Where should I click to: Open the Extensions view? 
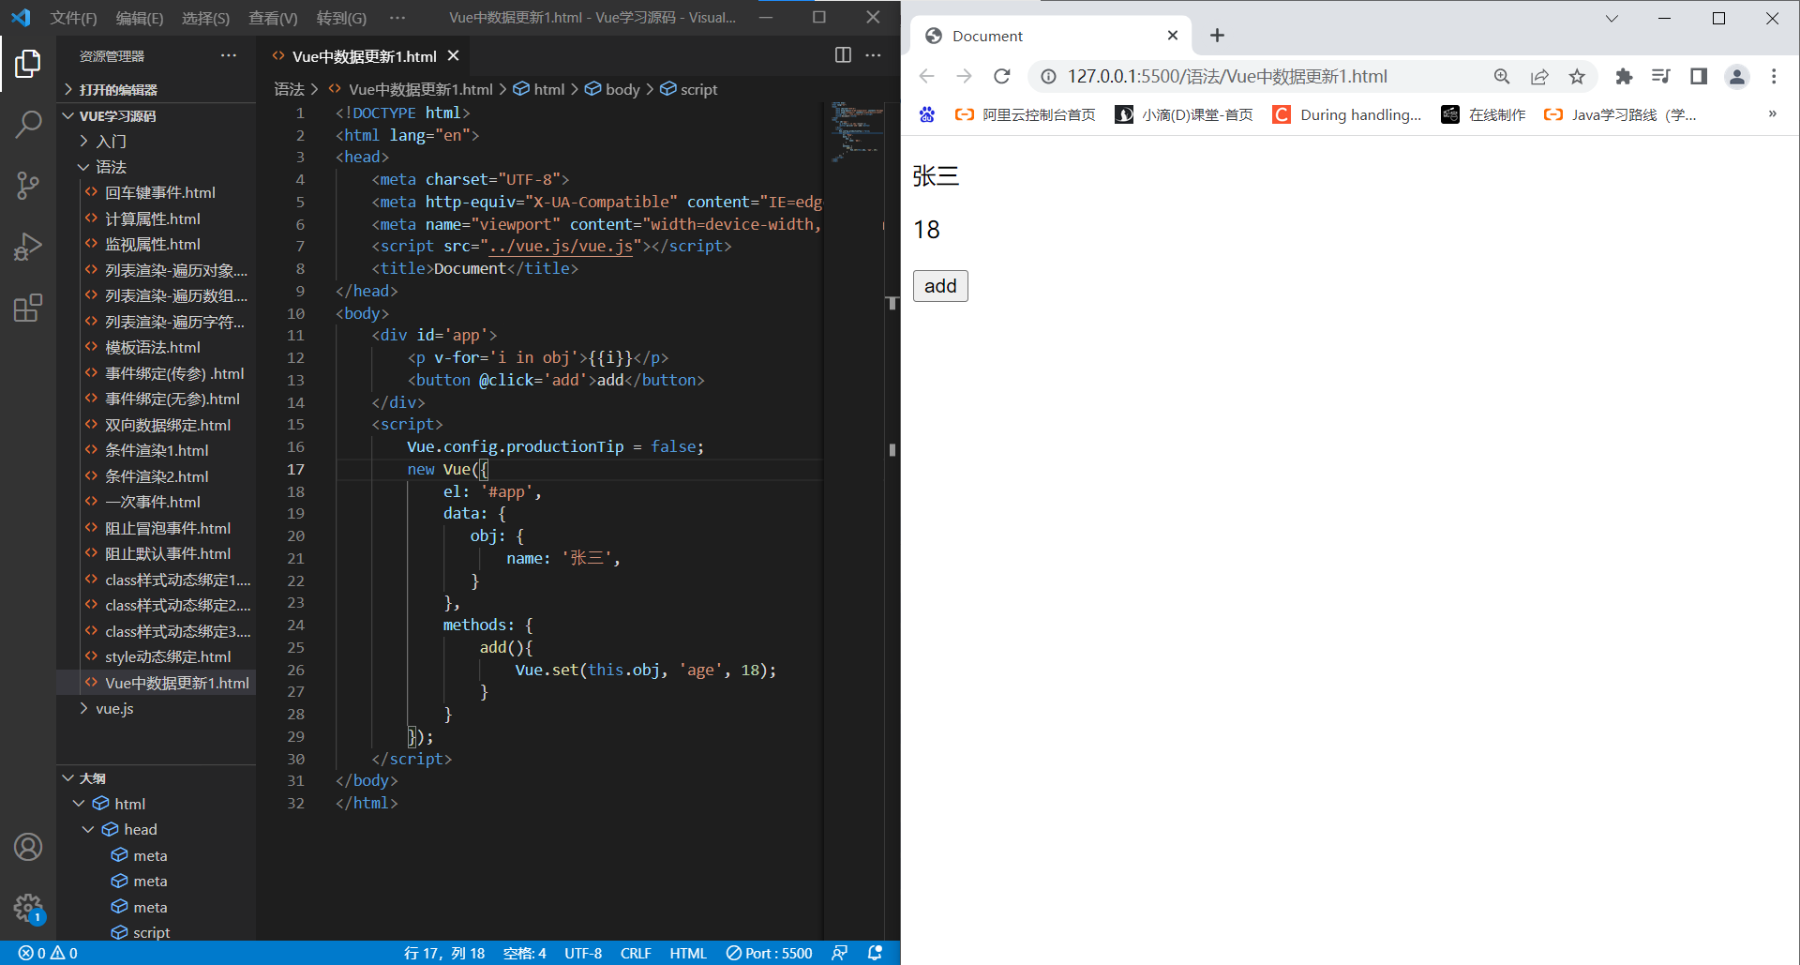[28, 308]
